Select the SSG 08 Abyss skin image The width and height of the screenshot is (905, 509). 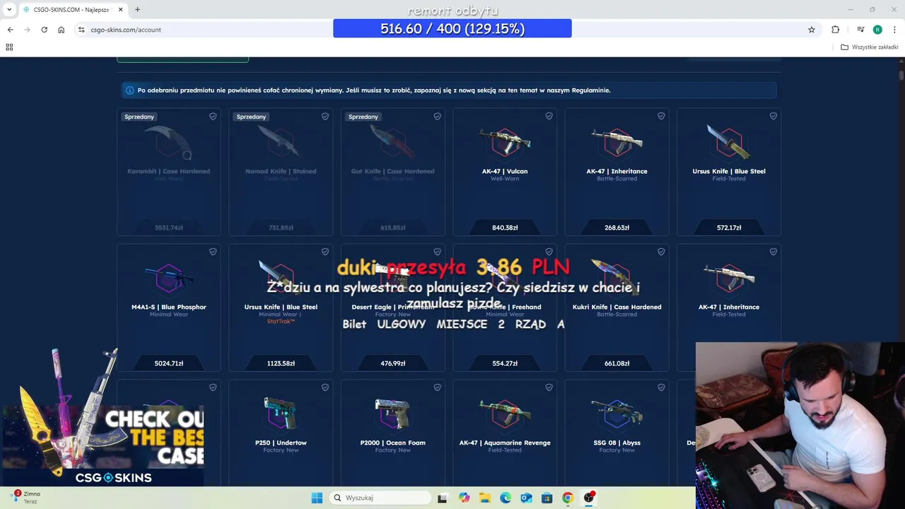617,413
